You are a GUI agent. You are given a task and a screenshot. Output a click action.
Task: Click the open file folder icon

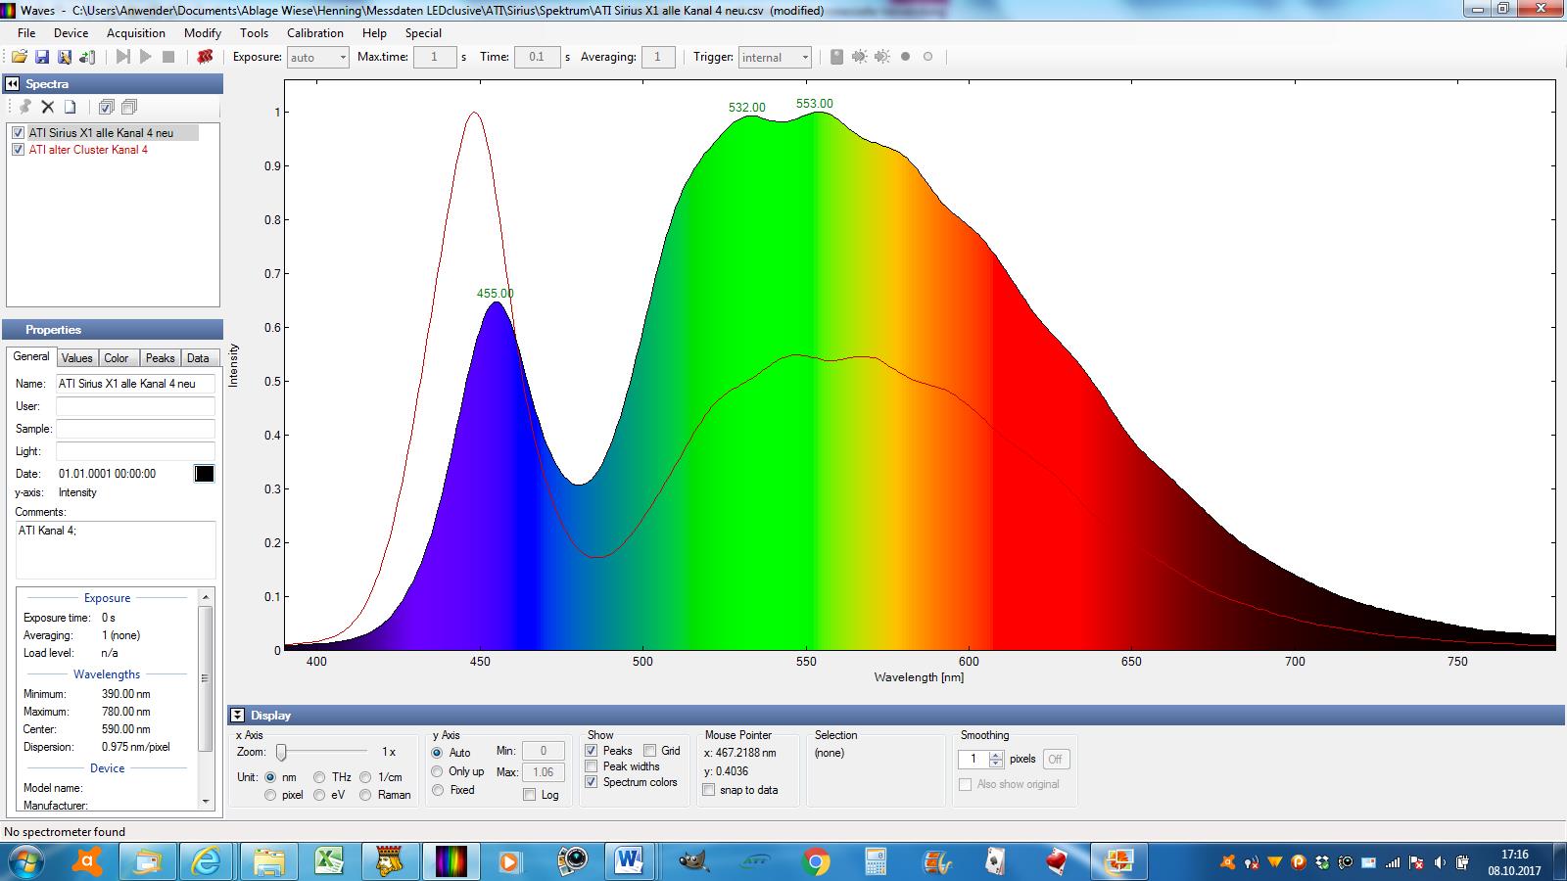coord(19,57)
